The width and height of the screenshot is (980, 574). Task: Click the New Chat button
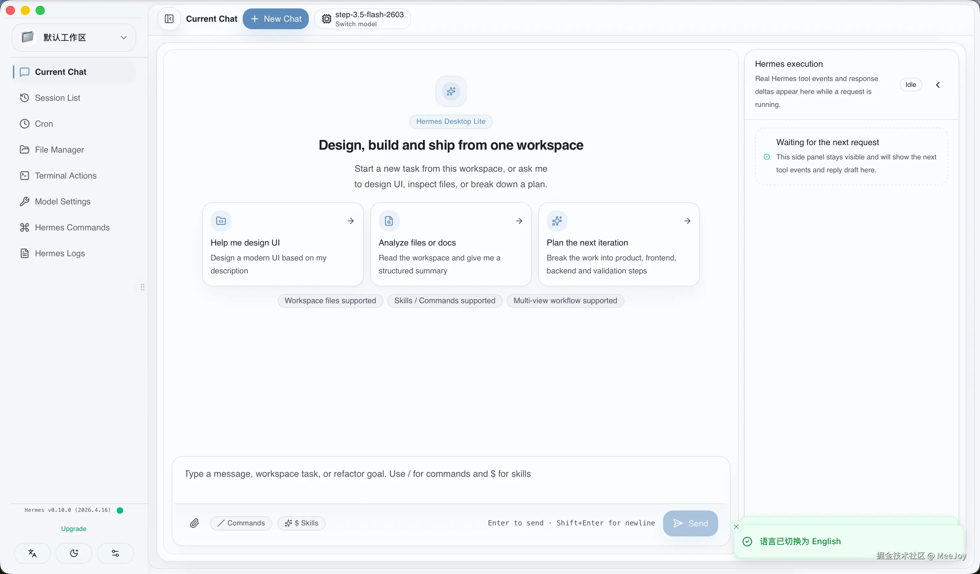276,19
